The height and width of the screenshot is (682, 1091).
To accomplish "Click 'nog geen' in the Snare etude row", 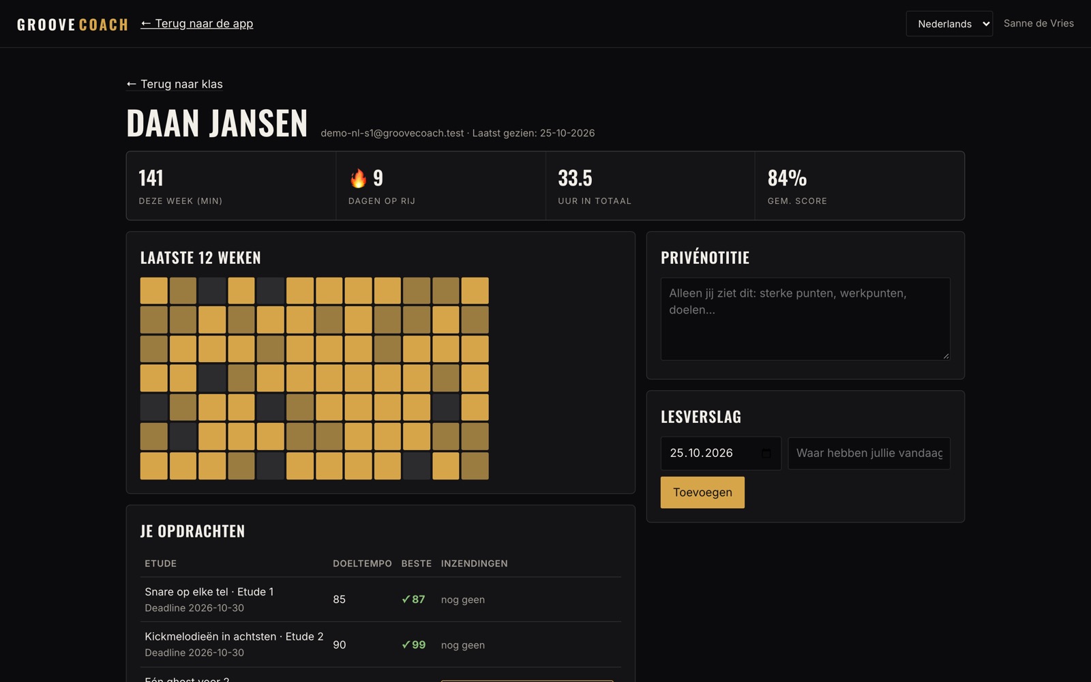I will coord(463,599).
